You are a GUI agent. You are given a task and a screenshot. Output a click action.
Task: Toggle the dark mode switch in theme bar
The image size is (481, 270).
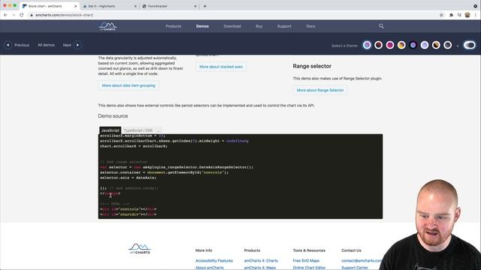pos(469,45)
